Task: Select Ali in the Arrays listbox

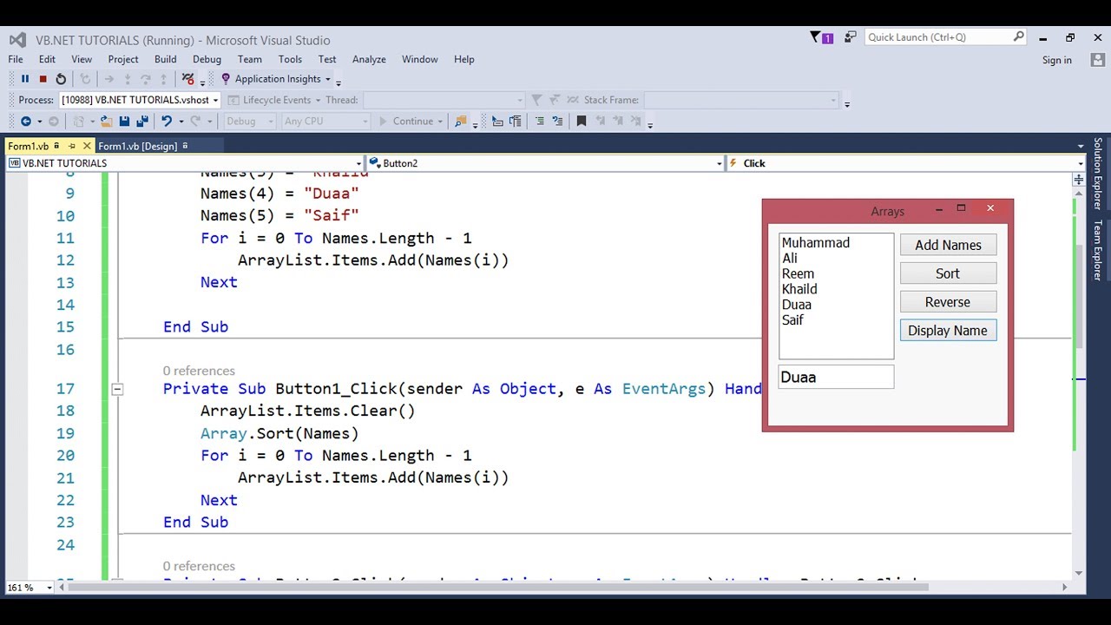Action: click(x=790, y=259)
